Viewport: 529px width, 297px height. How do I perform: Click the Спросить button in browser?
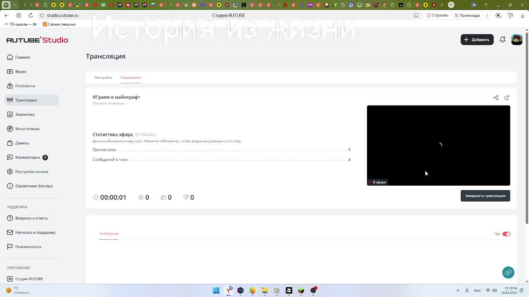[x=438, y=15]
